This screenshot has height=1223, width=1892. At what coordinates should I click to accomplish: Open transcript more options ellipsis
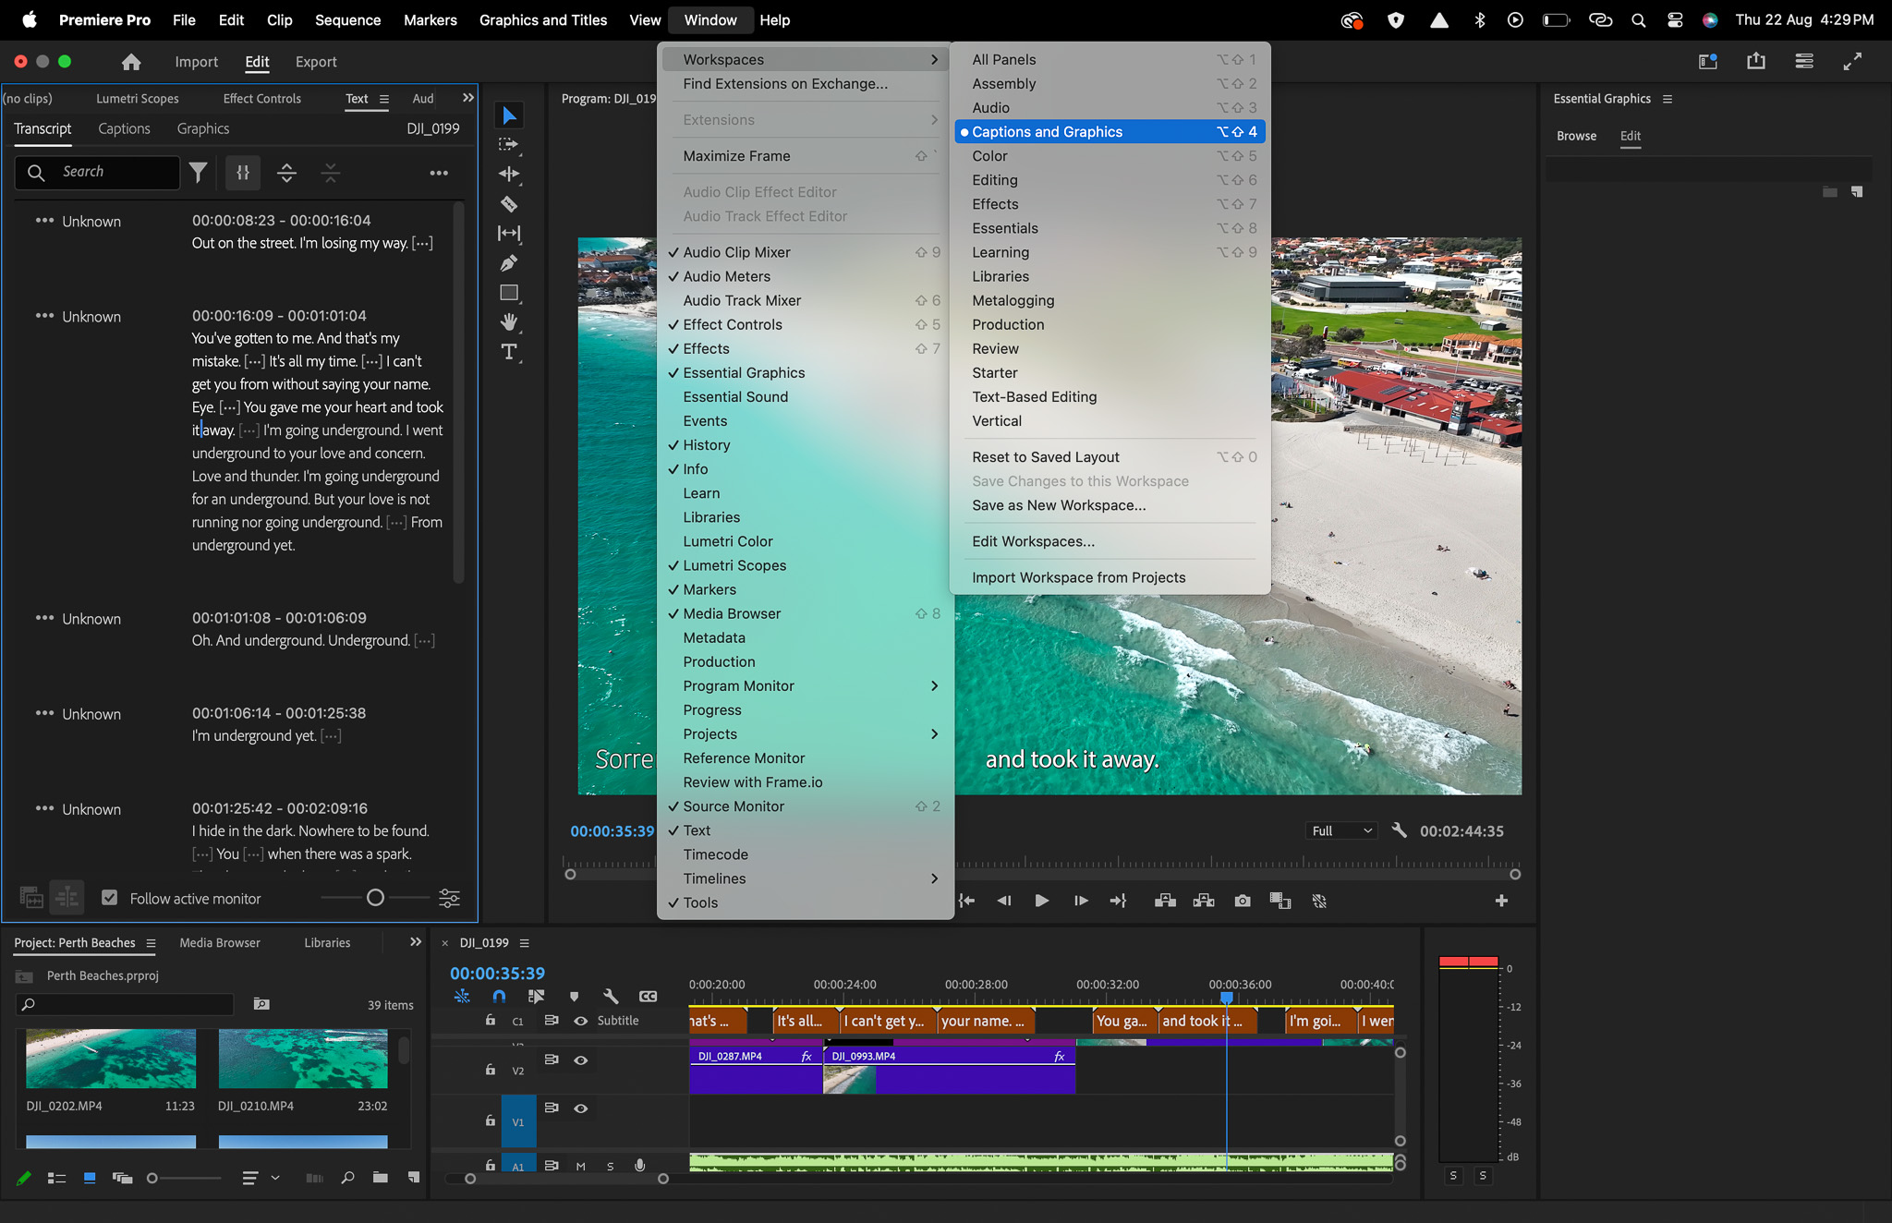439,173
